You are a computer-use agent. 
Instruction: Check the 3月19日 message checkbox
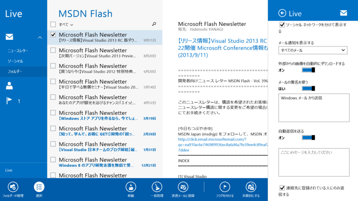(x=53, y=113)
